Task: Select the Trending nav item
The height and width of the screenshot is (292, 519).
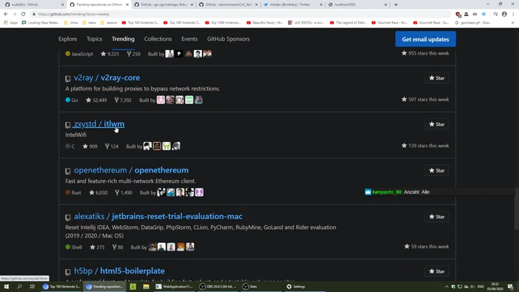Action: click(x=123, y=39)
